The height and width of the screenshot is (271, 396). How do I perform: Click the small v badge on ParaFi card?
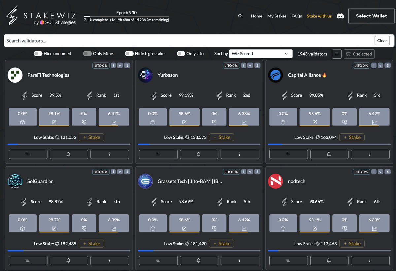coord(120,66)
